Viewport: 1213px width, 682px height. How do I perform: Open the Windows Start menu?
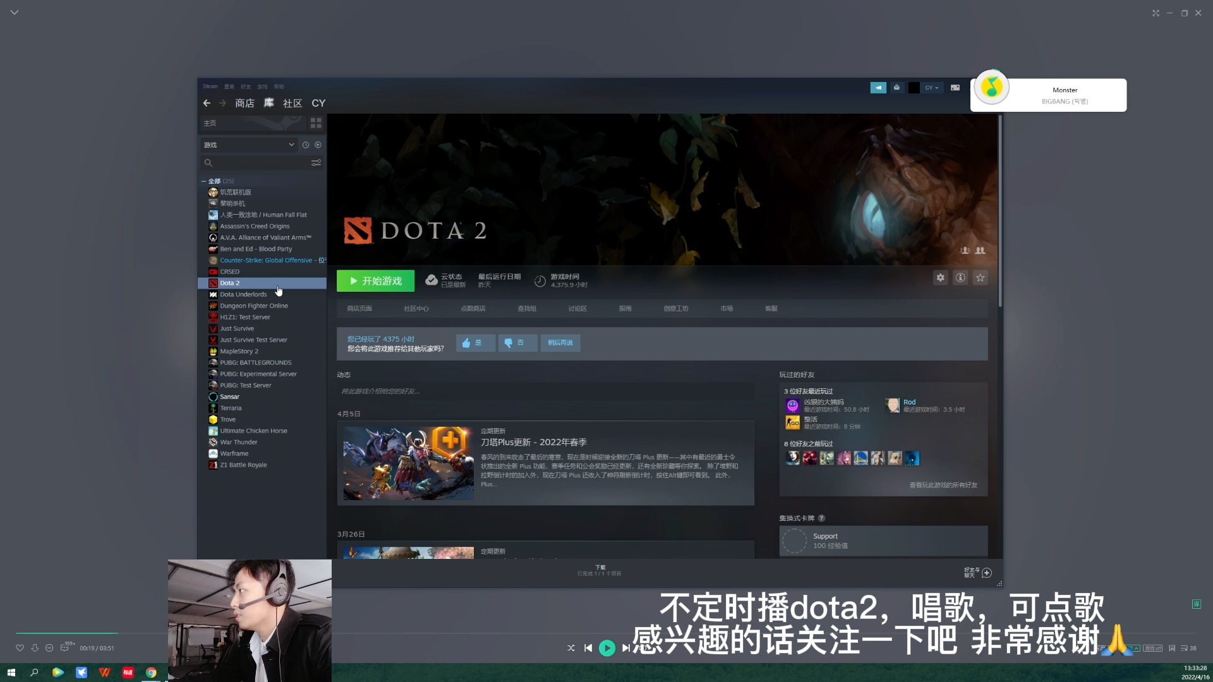11,673
